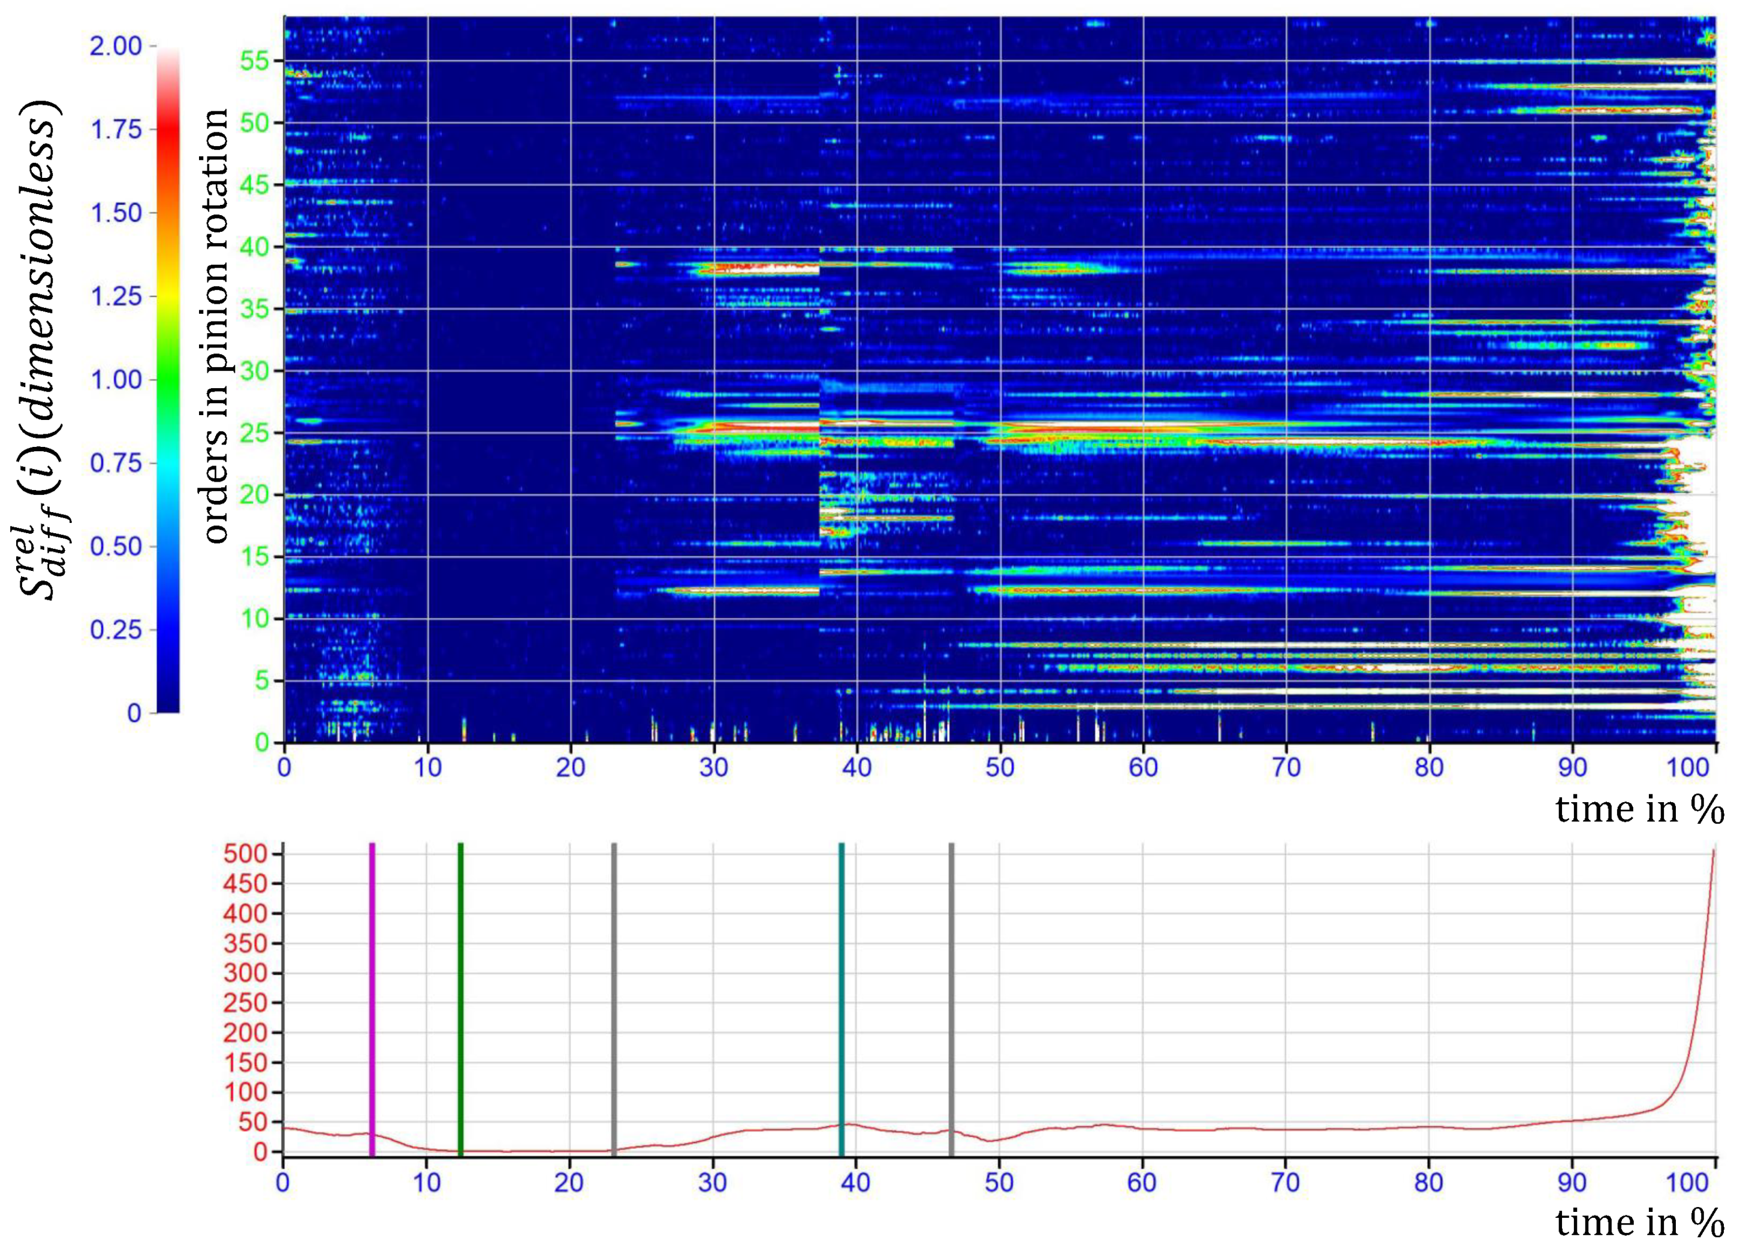The image size is (1740, 1255).
Task: Click the green '25' orders tick label
Action: point(255,434)
